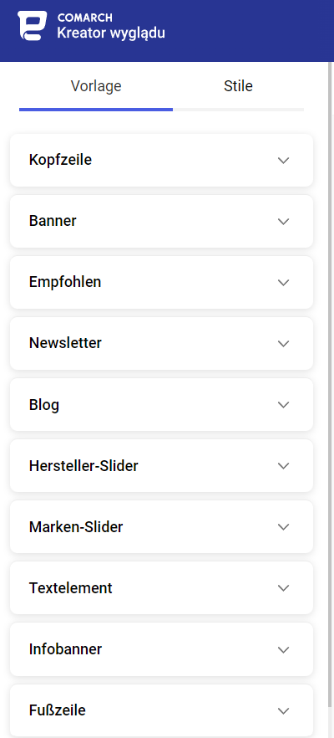The width and height of the screenshot is (334, 738).
Task: Expand Fußzeile chevron arrow
Action: coord(283,710)
